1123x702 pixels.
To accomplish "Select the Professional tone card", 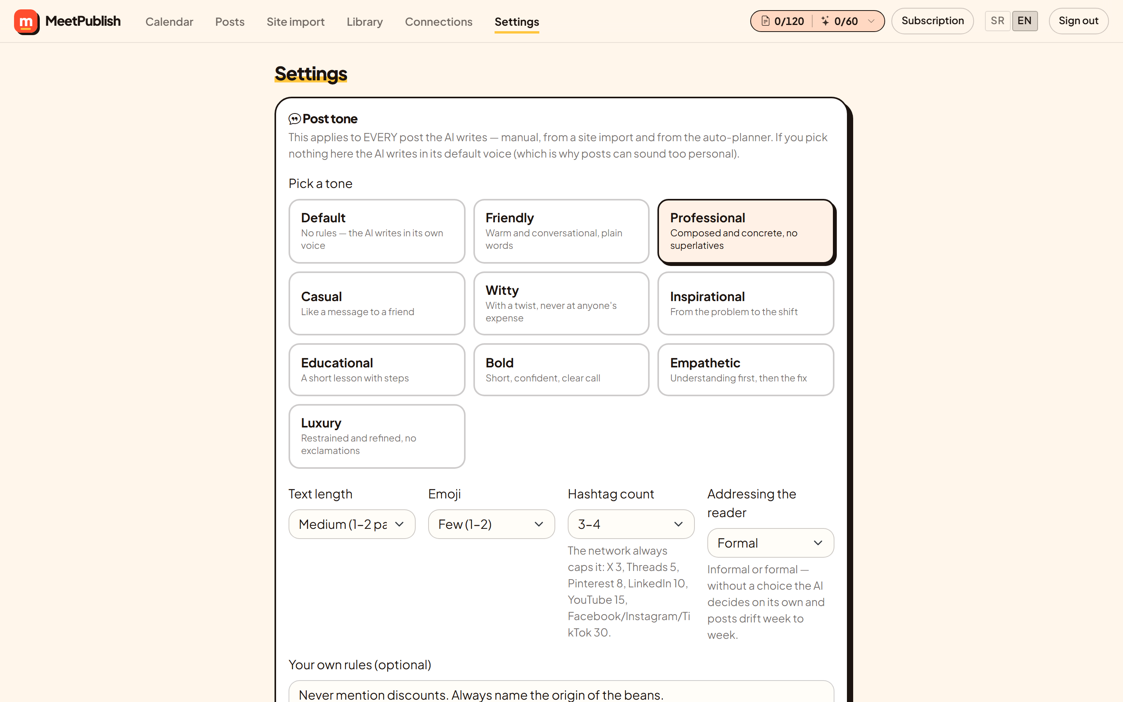I will (x=746, y=231).
